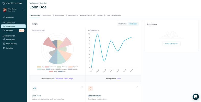Image resolution: width=201 pixels, height=102 pixels.
Task: Click the Care Plan card map icon
Action: pyautogui.click(x=34, y=88)
